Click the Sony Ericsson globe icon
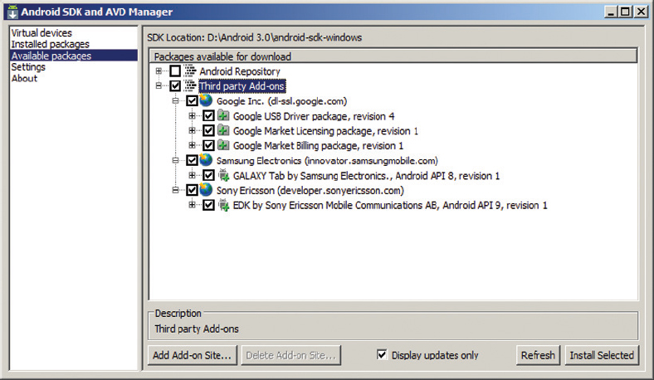 click(x=206, y=190)
